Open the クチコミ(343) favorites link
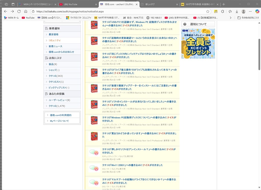 point(56,76)
